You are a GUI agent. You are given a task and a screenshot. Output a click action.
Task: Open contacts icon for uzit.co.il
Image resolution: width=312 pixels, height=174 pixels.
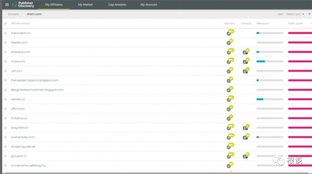246,71
